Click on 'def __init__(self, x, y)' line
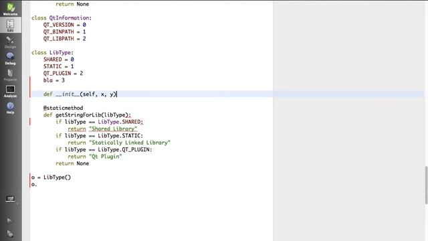The image size is (428, 241). pyautogui.click(x=80, y=94)
